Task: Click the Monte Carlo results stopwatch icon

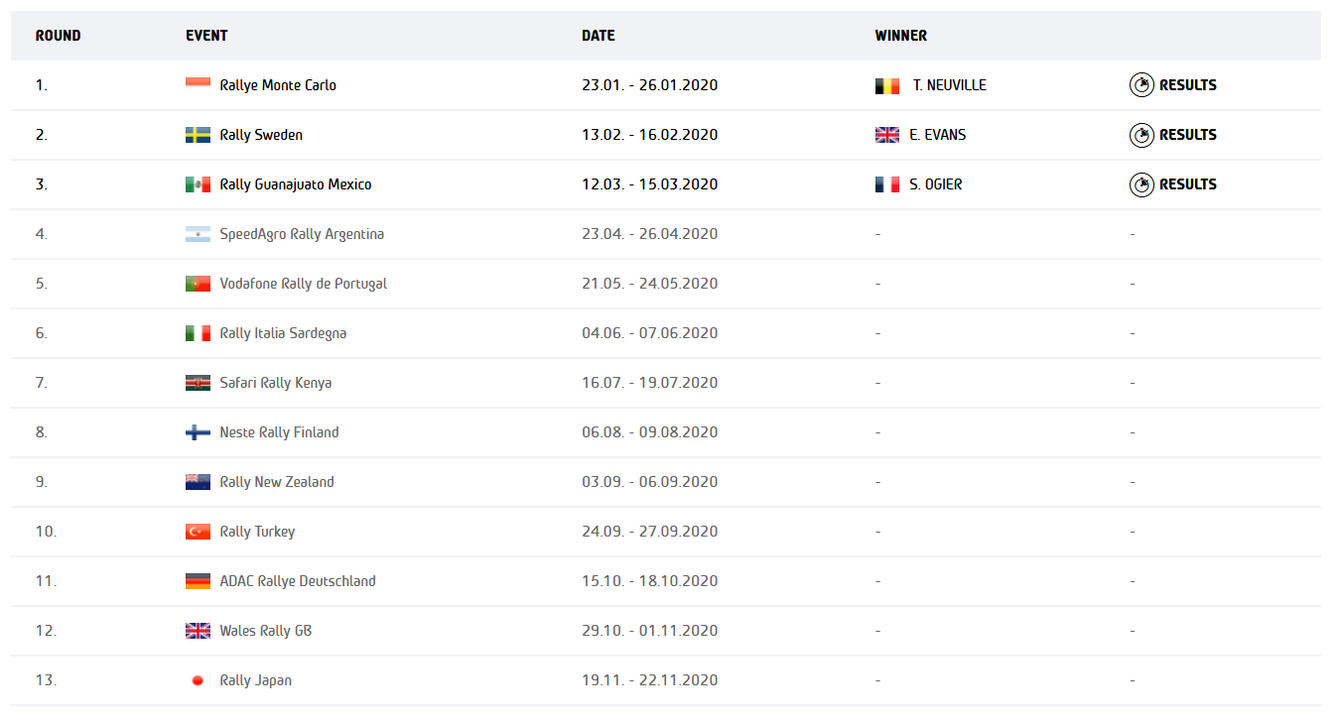Action: coord(1141,85)
